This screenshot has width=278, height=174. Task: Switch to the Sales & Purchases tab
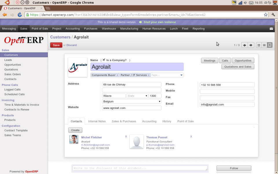[124, 121]
